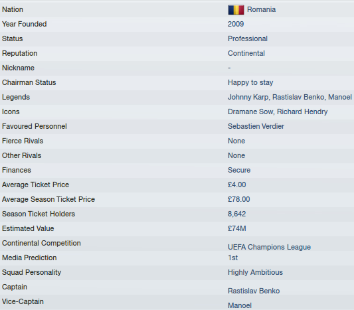The height and width of the screenshot is (310, 354).
Task: Open UEFA Champions League competition page
Action: click(269, 247)
